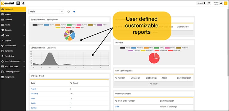
Task: Sort Open Work Orders by Work Order Number
Action: [125, 101]
